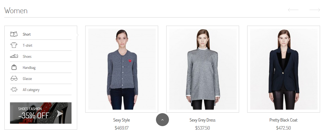Open the Pretty Black Coat product link
The image size is (333, 138).
283,120
